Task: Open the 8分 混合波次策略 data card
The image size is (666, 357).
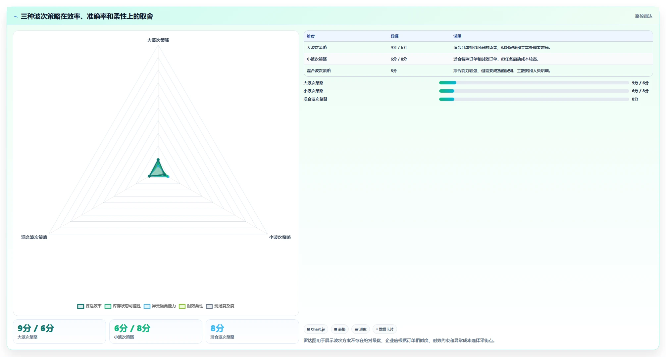Action: pos(252,332)
